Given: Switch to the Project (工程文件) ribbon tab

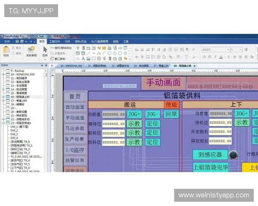Looking at the screenshot, I should point(55,41).
